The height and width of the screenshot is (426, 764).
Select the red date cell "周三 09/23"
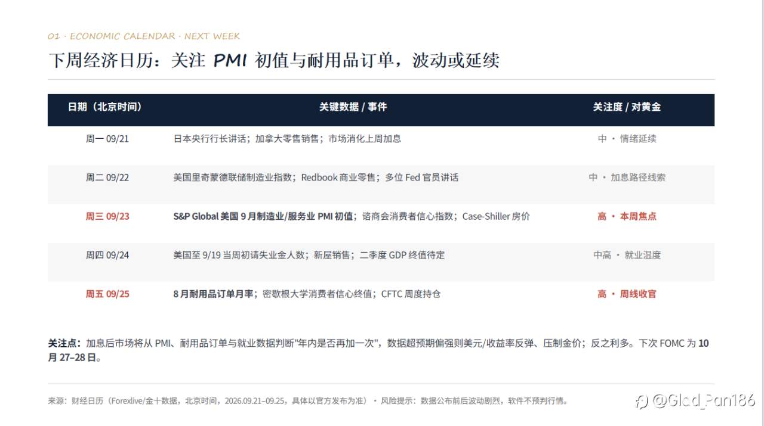tap(107, 216)
